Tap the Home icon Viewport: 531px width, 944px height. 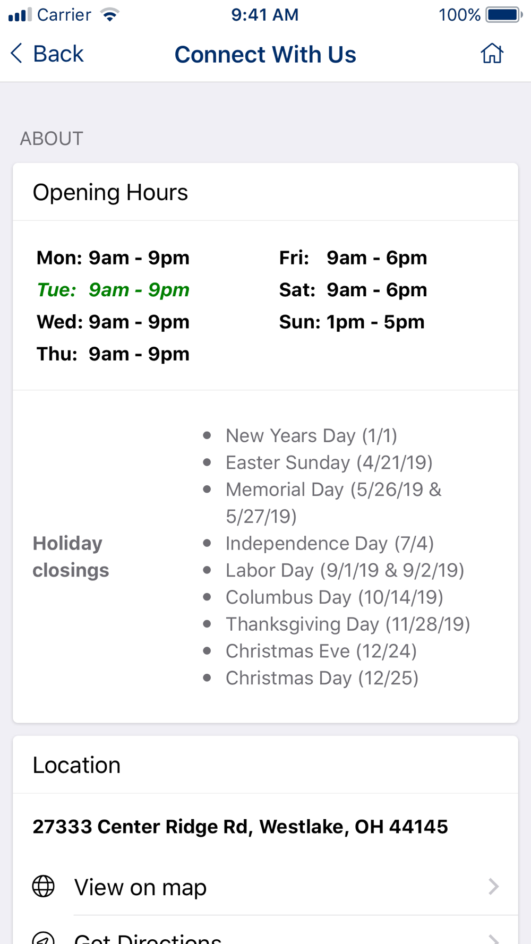[492, 54]
